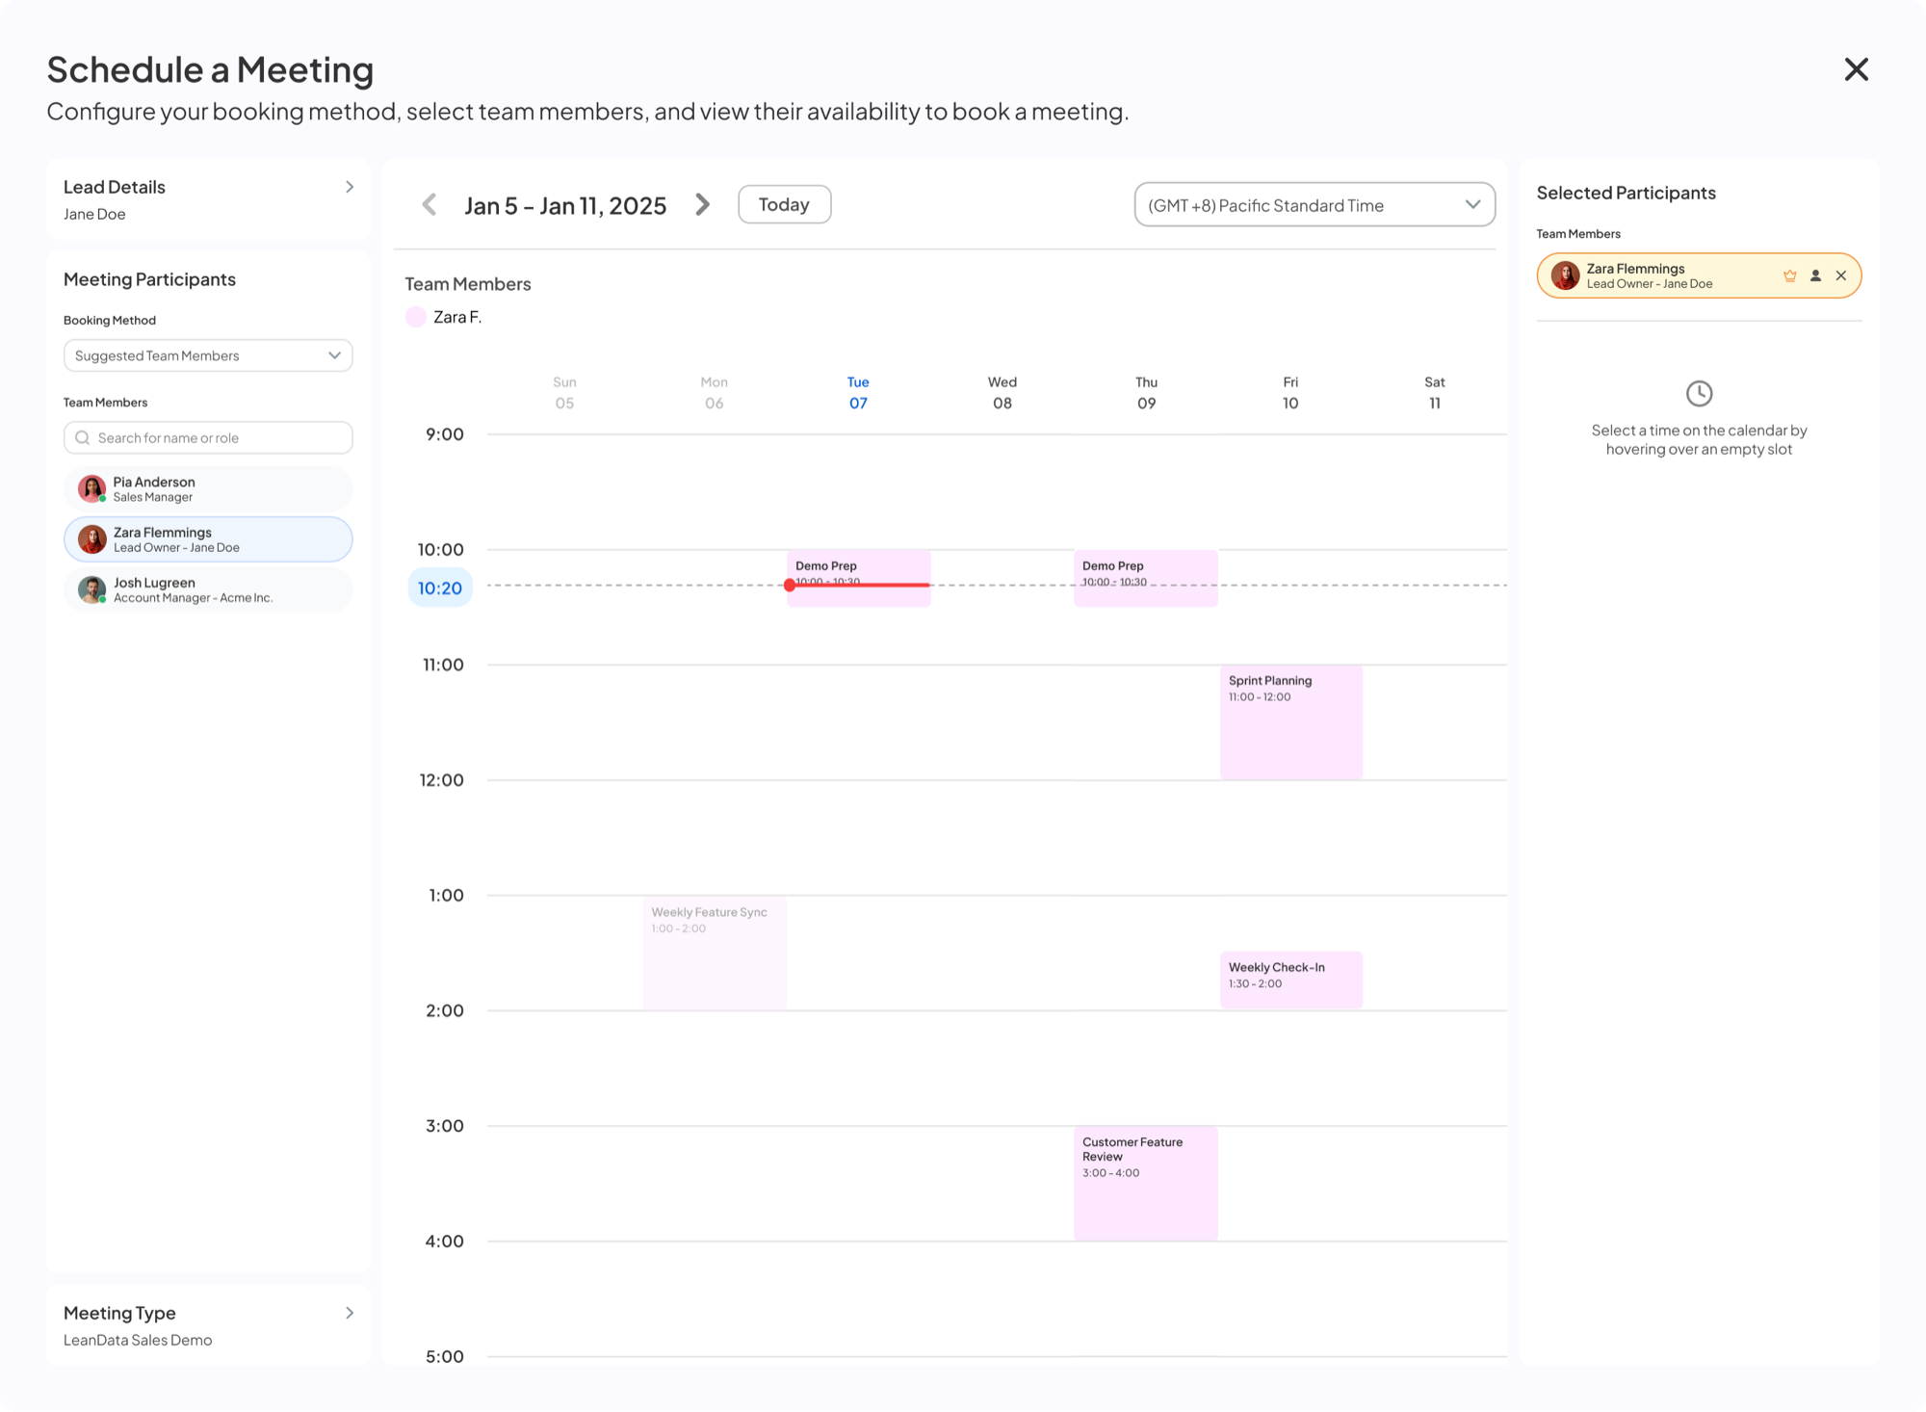Viewport: 1926px width, 1412px height.
Task: Click the team member search field
Action: (208, 437)
